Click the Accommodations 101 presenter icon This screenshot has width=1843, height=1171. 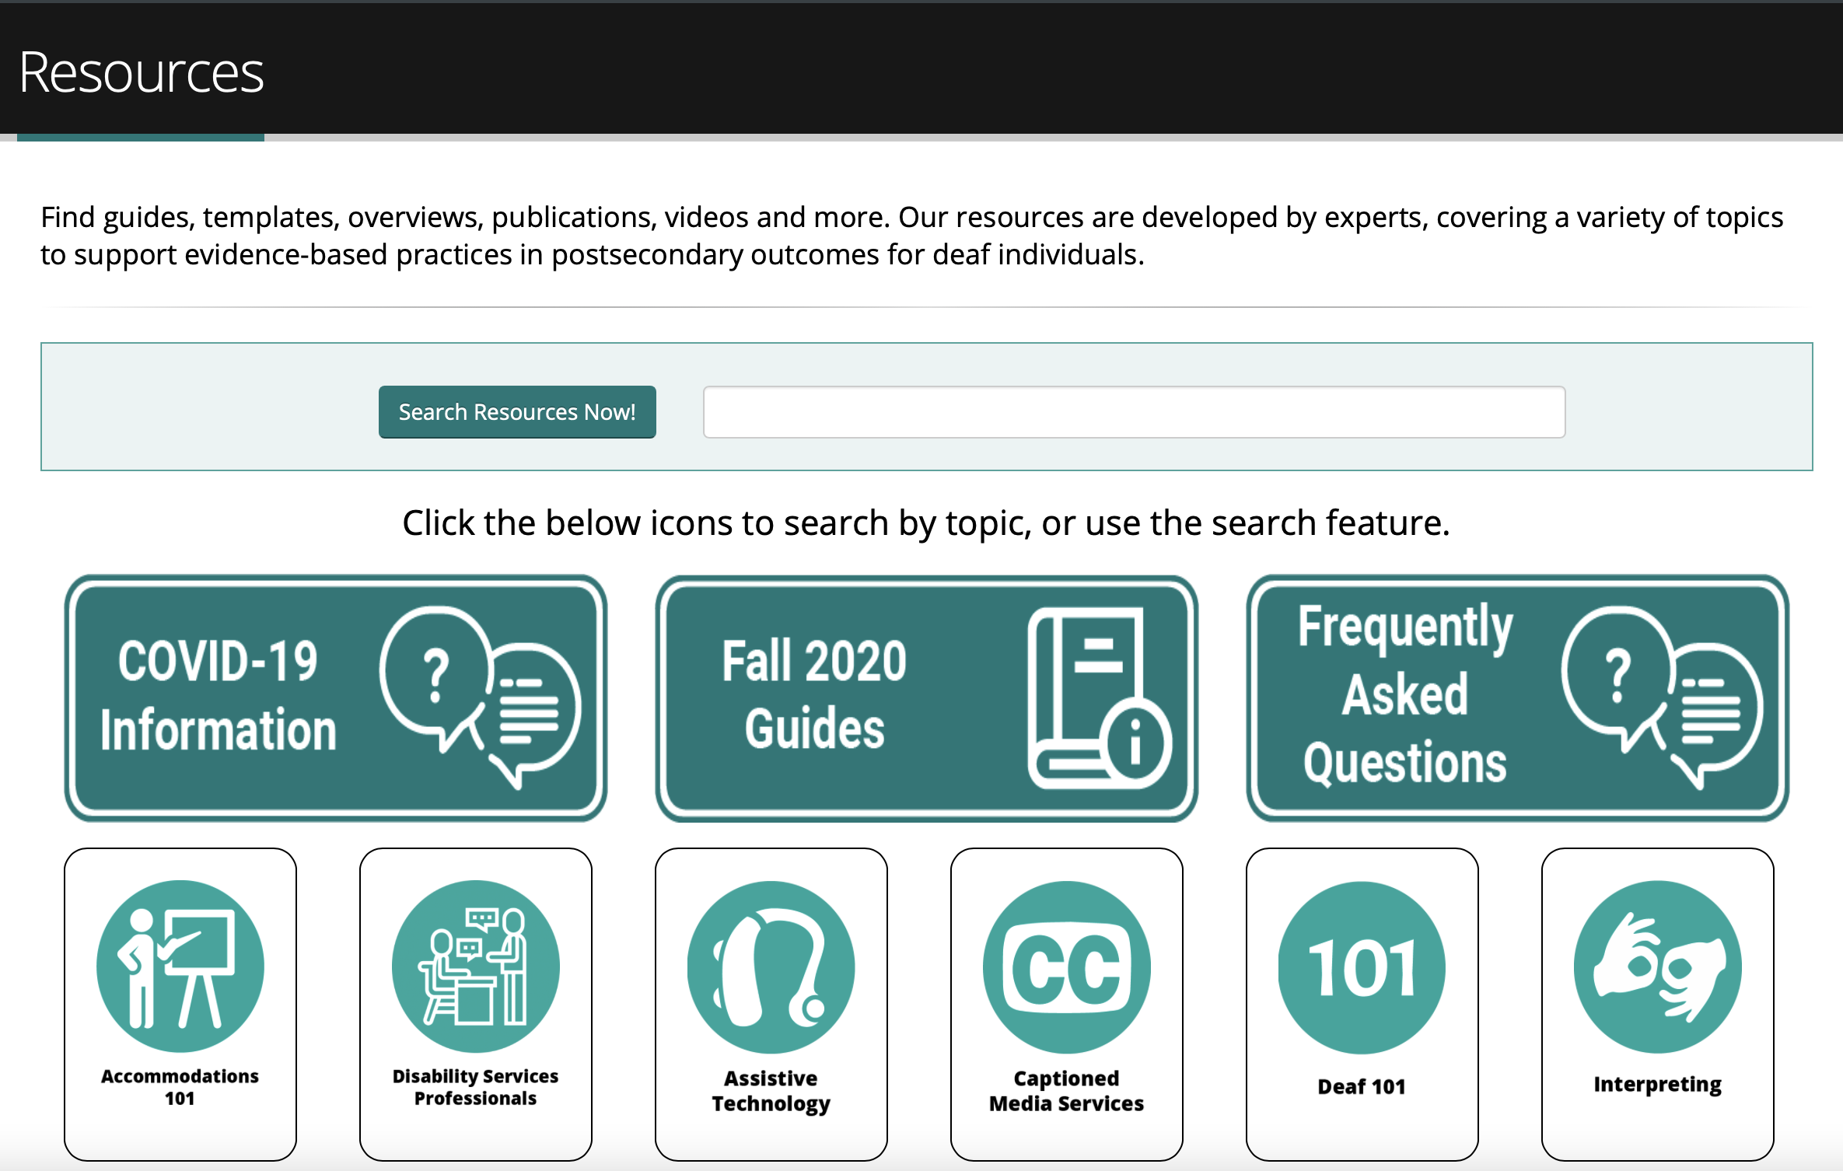180,966
